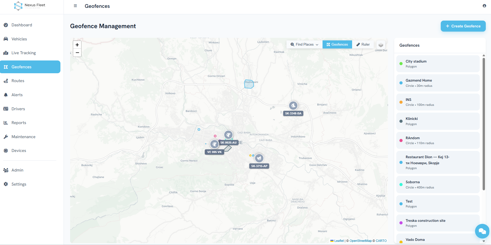Click the Create Geofence button
This screenshot has width=491, height=245.
tap(463, 26)
